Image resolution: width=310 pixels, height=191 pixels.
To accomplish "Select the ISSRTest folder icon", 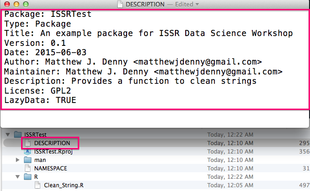I will point(18,134).
